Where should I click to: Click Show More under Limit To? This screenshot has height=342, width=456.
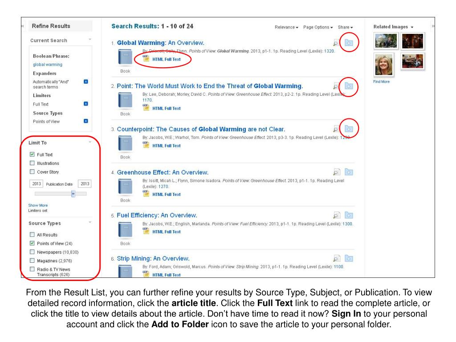coord(38,205)
